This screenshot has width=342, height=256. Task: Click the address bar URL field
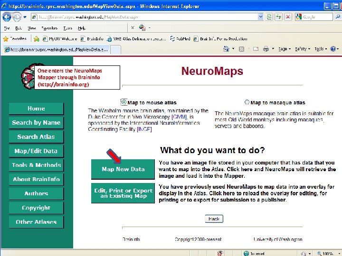point(144,17)
